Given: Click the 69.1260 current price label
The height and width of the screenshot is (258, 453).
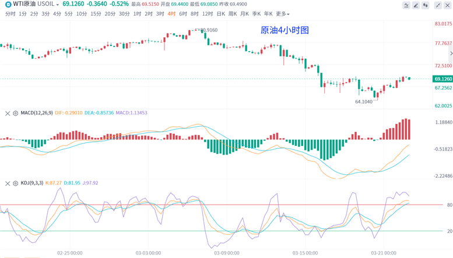Looking at the screenshot, I should [443, 78].
